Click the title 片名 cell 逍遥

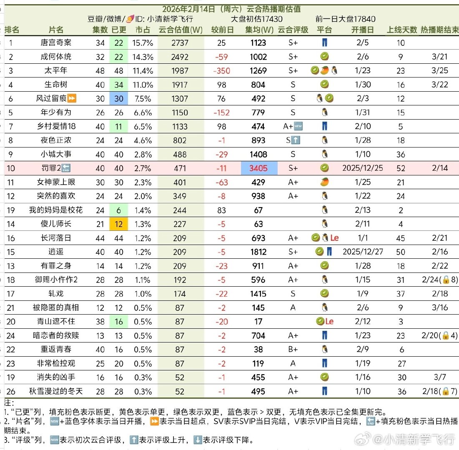(56, 252)
